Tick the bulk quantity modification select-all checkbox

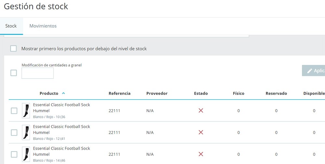(x=14, y=73)
